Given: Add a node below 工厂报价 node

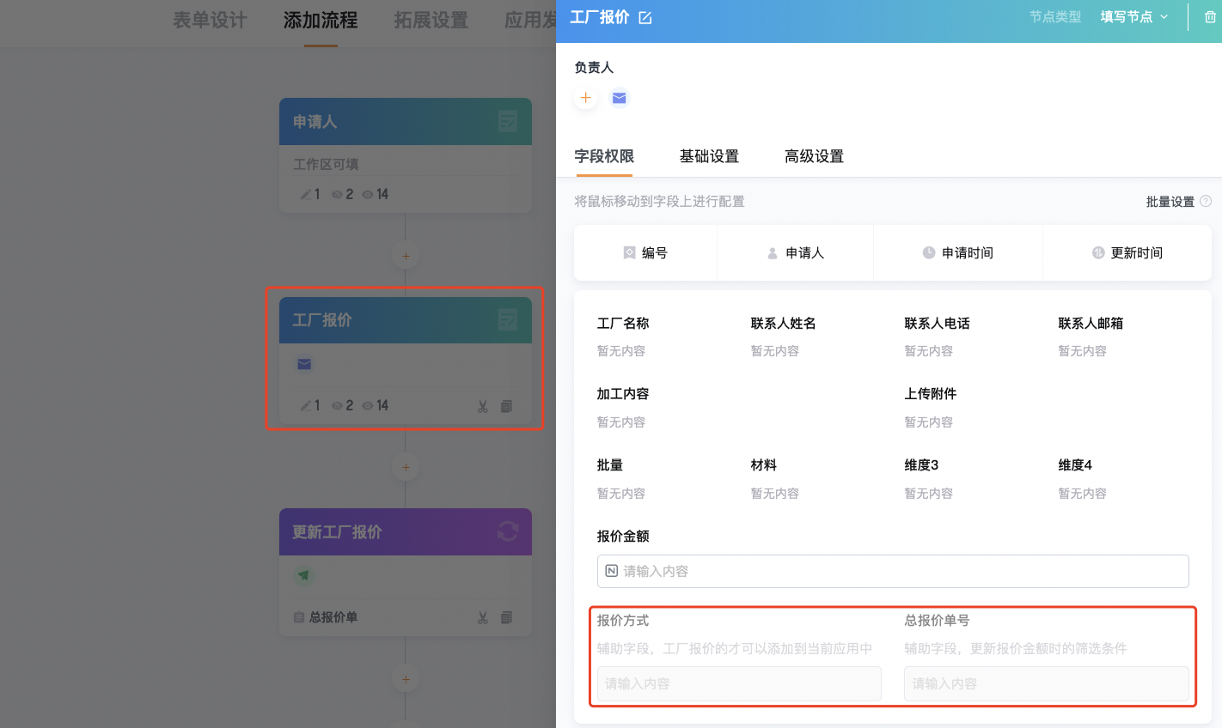Looking at the screenshot, I should (406, 468).
